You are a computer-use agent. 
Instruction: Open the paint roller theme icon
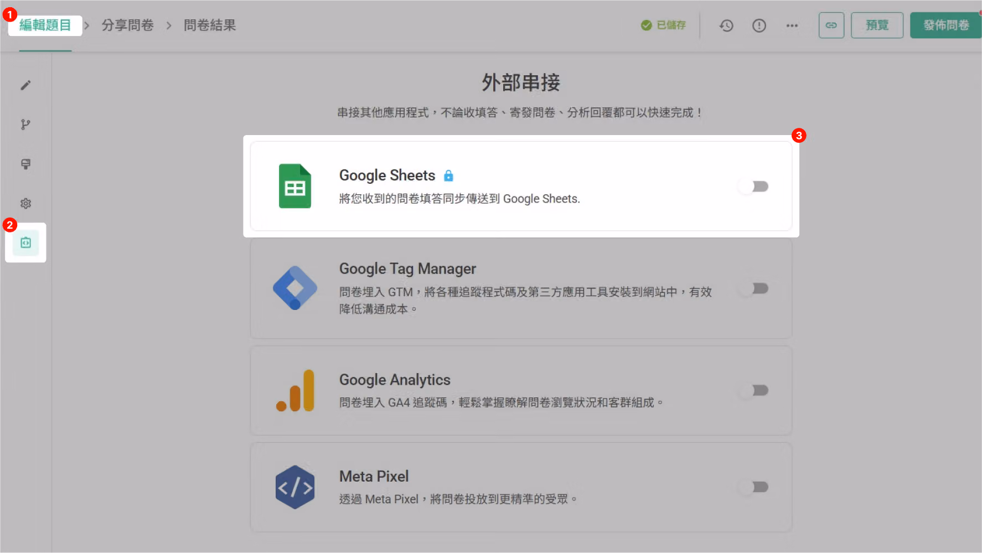(x=25, y=164)
